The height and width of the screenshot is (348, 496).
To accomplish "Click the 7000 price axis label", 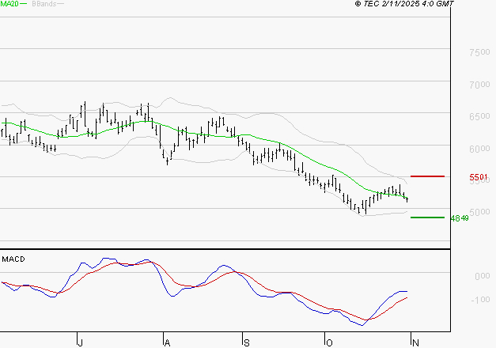I will [479, 85].
